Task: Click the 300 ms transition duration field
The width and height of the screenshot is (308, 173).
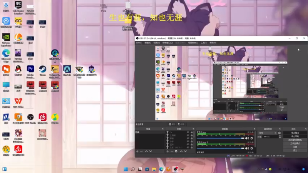Action: point(271,137)
